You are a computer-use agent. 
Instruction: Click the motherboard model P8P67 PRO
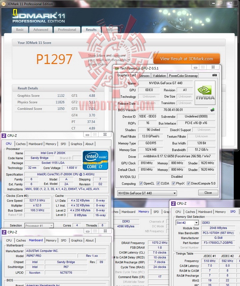pyautogui.click(x=51, y=256)
